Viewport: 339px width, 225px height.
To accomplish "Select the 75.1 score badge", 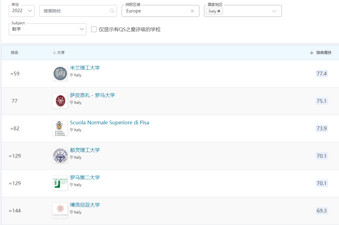I will 321,101.
